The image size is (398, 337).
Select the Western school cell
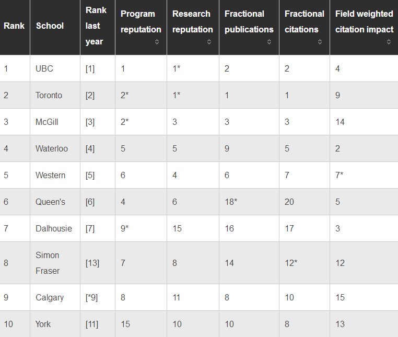[x=50, y=175]
